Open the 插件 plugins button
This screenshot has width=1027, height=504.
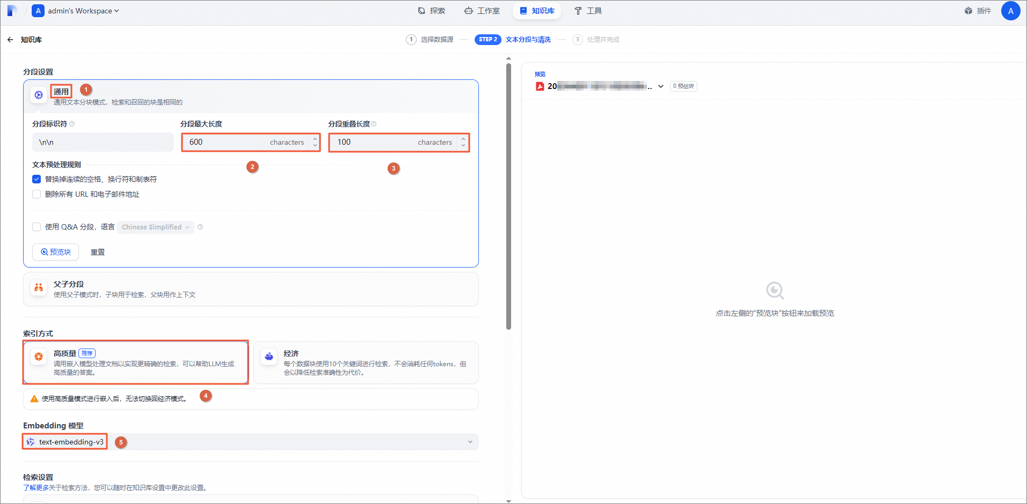(x=978, y=11)
